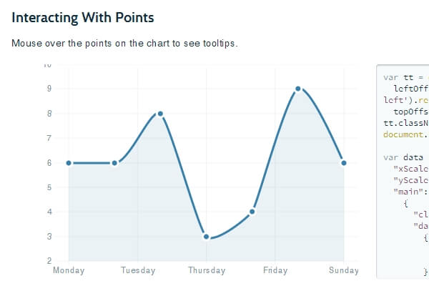Image resolution: width=429 pixels, height=286 pixels.
Task: Click the data point between Monday and Tuesday
Action: coord(114,163)
